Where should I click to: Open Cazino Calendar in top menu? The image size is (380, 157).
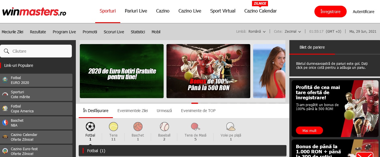pyautogui.click(x=261, y=11)
